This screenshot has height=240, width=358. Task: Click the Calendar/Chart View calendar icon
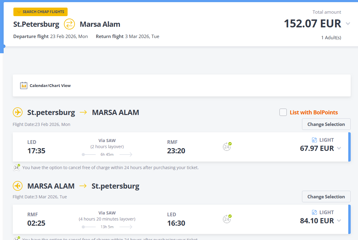(x=24, y=85)
